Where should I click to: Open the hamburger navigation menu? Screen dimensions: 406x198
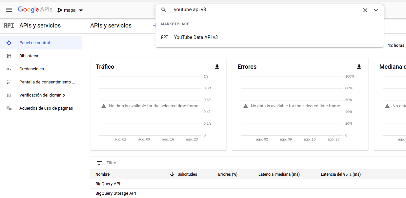(x=9, y=10)
